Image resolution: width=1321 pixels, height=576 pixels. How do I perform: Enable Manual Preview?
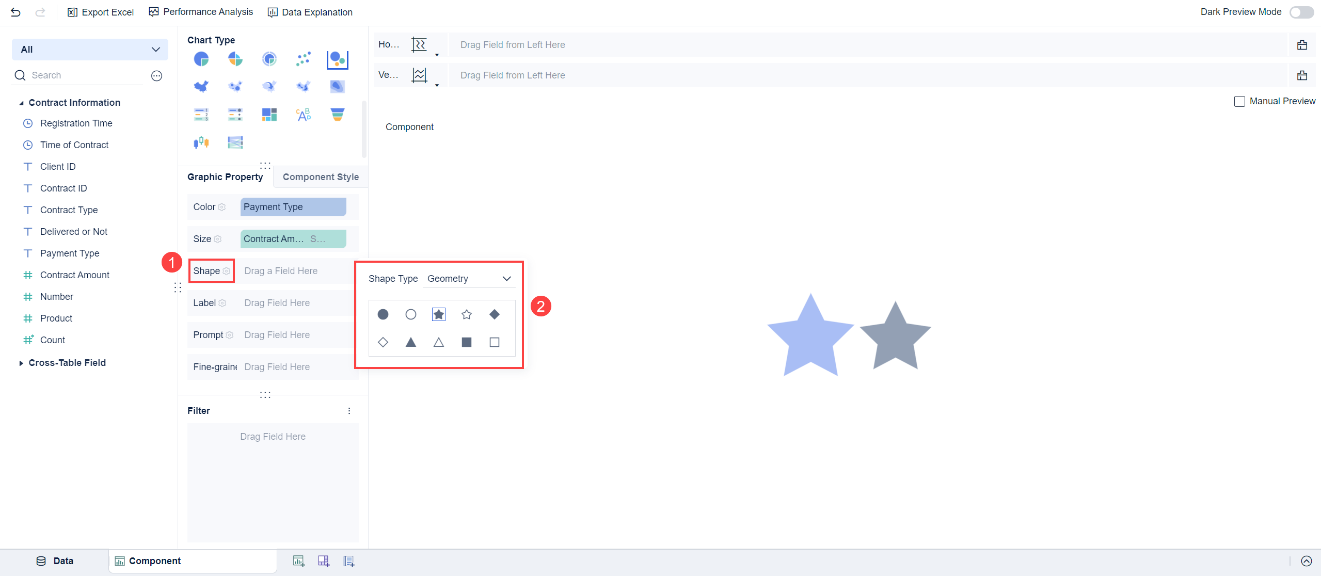pyautogui.click(x=1240, y=101)
